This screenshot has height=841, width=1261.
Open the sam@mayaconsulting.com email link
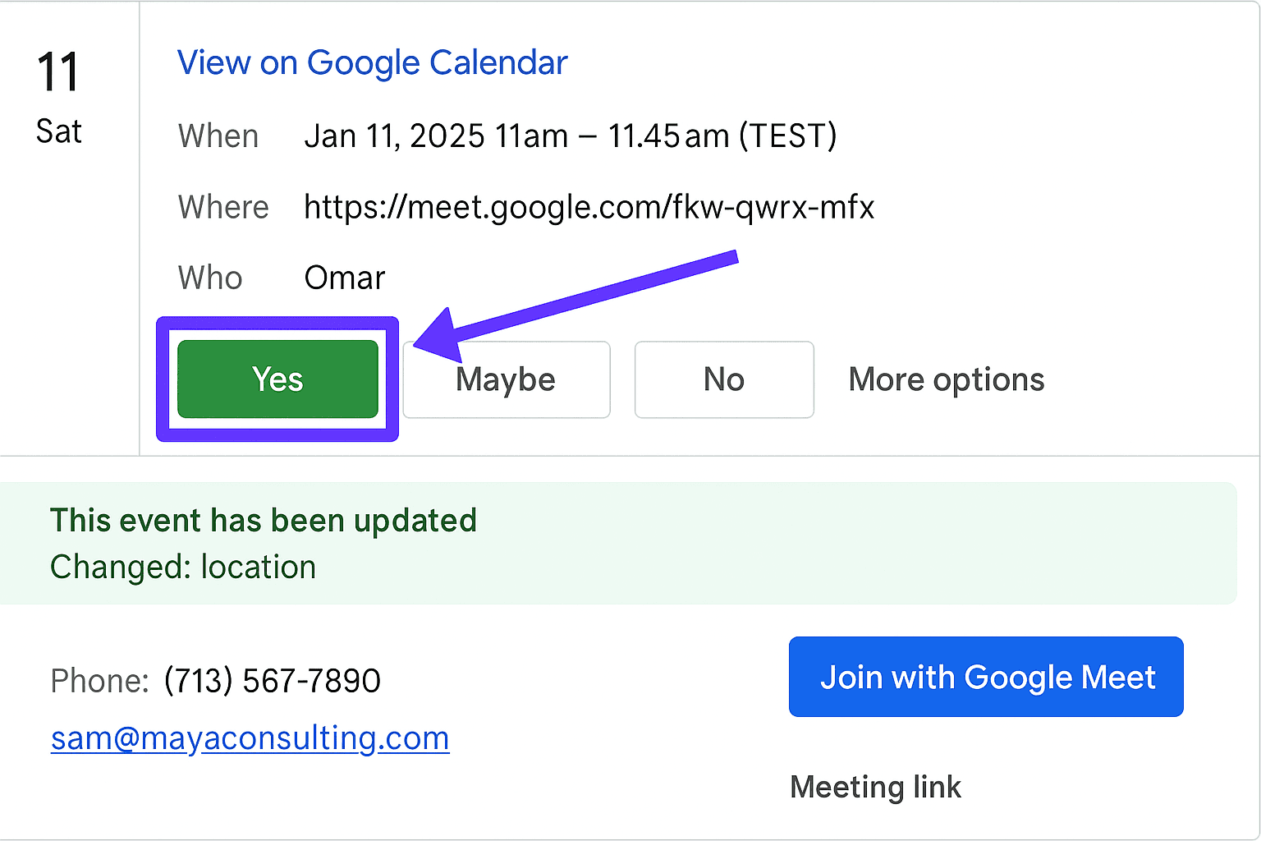[250, 738]
